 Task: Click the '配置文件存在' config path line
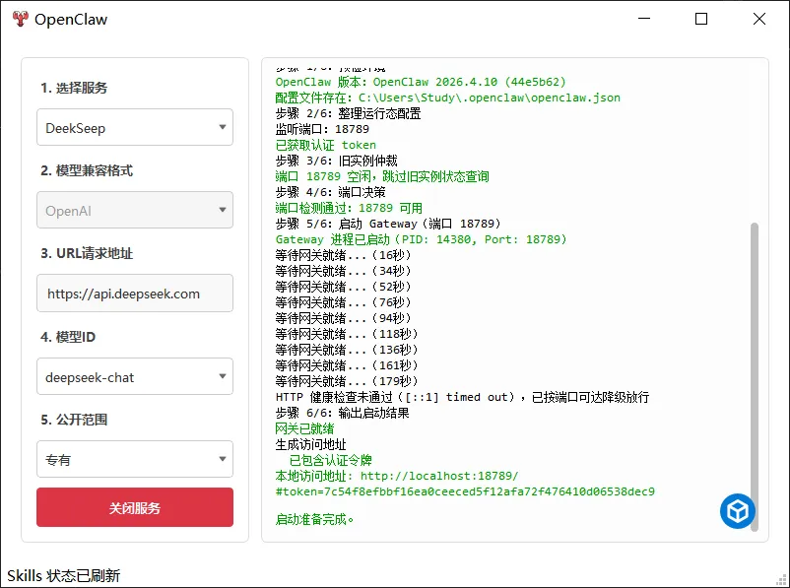point(448,98)
